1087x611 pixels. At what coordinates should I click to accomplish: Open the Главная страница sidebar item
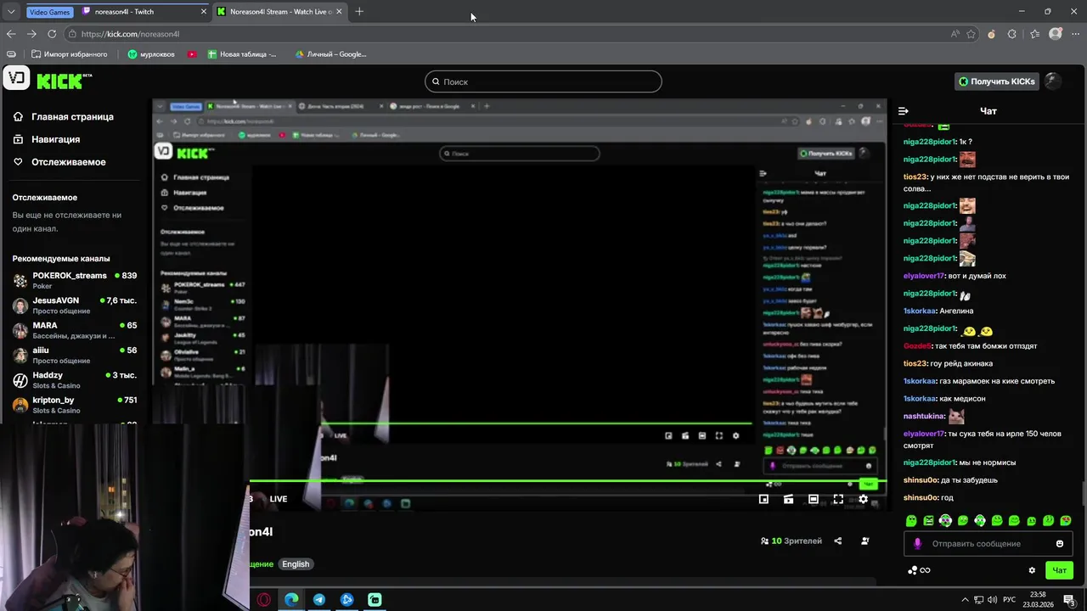(x=72, y=116)
